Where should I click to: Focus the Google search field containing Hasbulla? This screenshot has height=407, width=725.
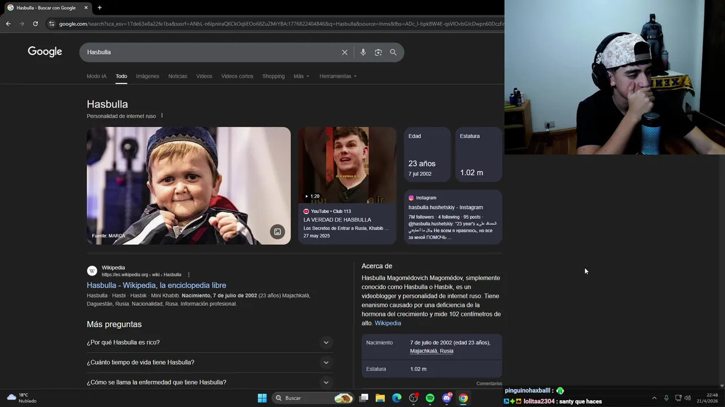[x=210, y=52]
